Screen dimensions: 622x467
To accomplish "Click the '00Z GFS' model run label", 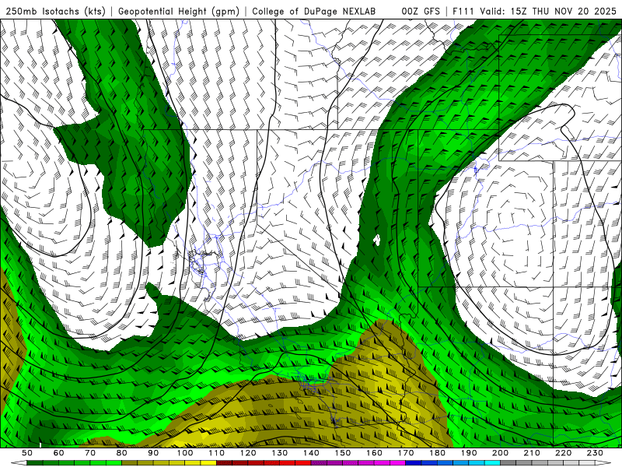I will coord(421,11).
